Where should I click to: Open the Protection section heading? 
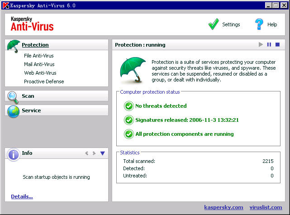35,45
